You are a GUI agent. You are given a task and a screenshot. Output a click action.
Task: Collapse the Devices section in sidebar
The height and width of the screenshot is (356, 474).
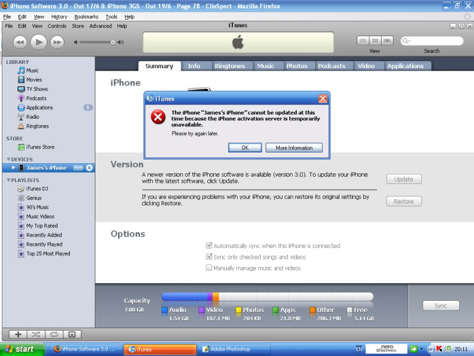point(8,159)
